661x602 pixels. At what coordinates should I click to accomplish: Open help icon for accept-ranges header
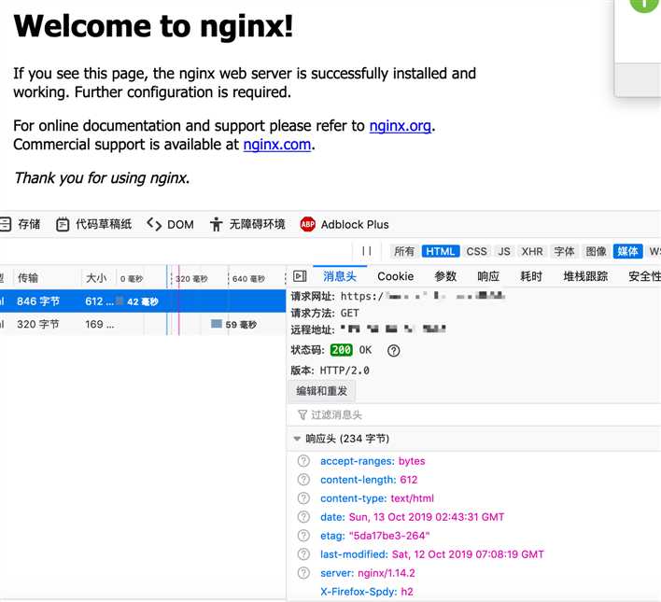[303, 461]
